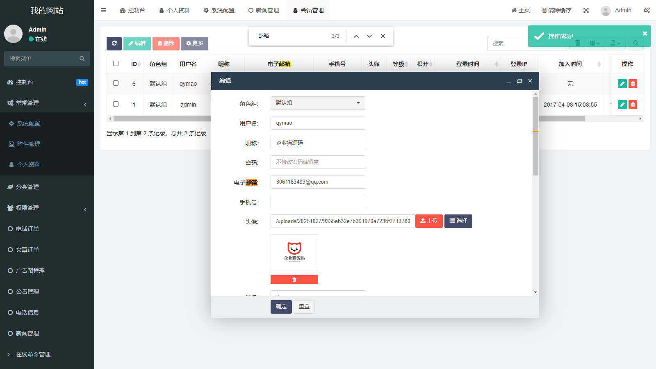This screenshot has height=369, width=656.
Task: Click the search magnifier icon beside export button
Action: pyautogui.click(x=635, y=43)
